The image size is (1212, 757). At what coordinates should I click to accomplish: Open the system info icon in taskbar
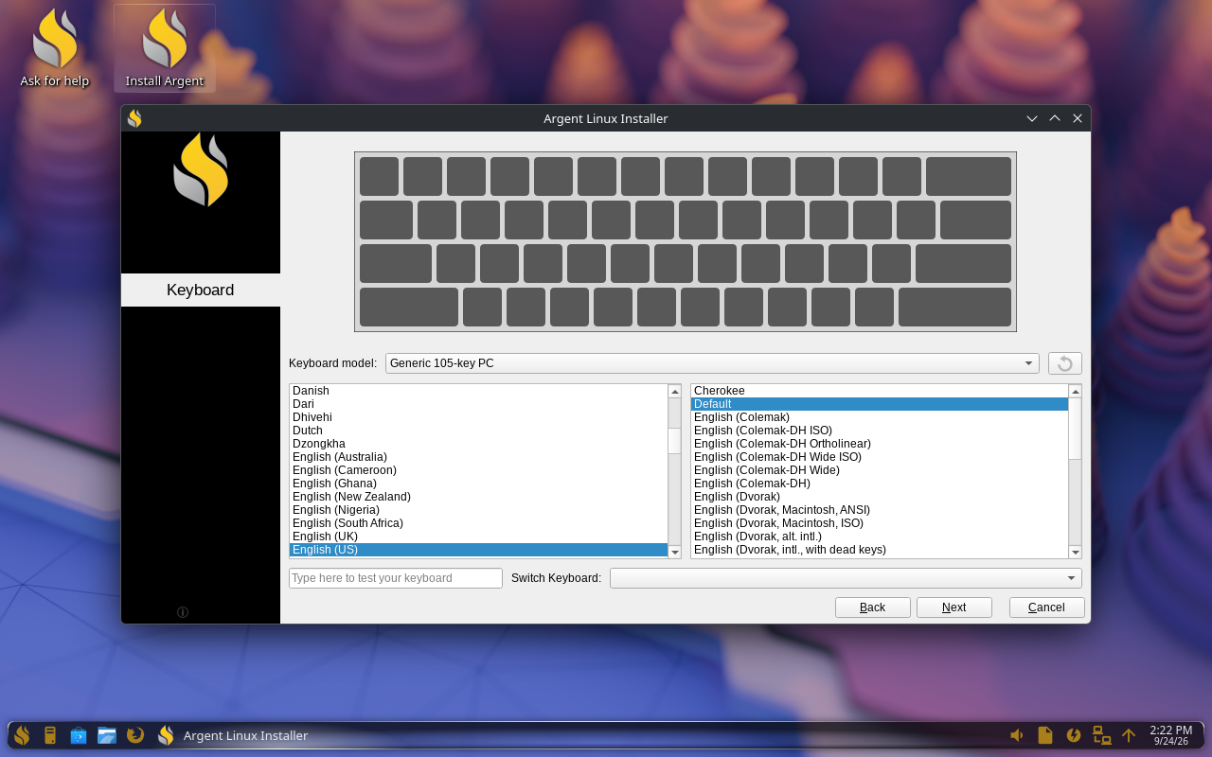[x=50, y=735]
